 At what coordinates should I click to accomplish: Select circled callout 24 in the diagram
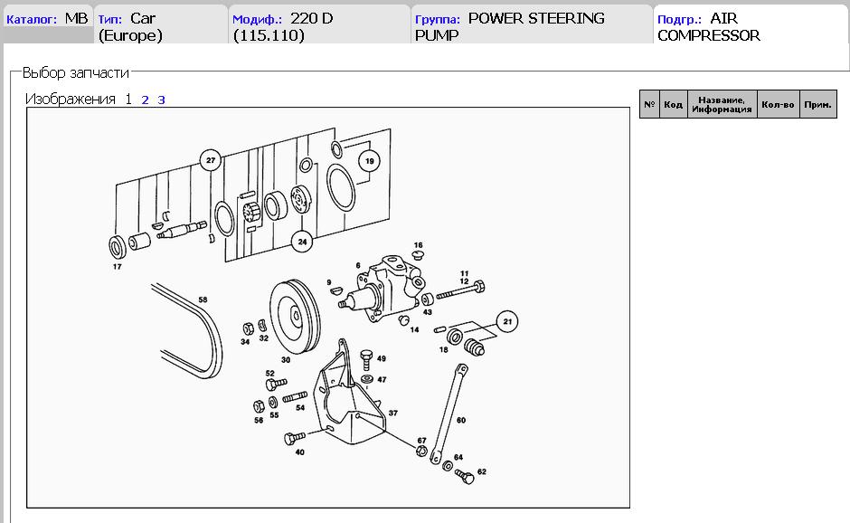[301, 242]
